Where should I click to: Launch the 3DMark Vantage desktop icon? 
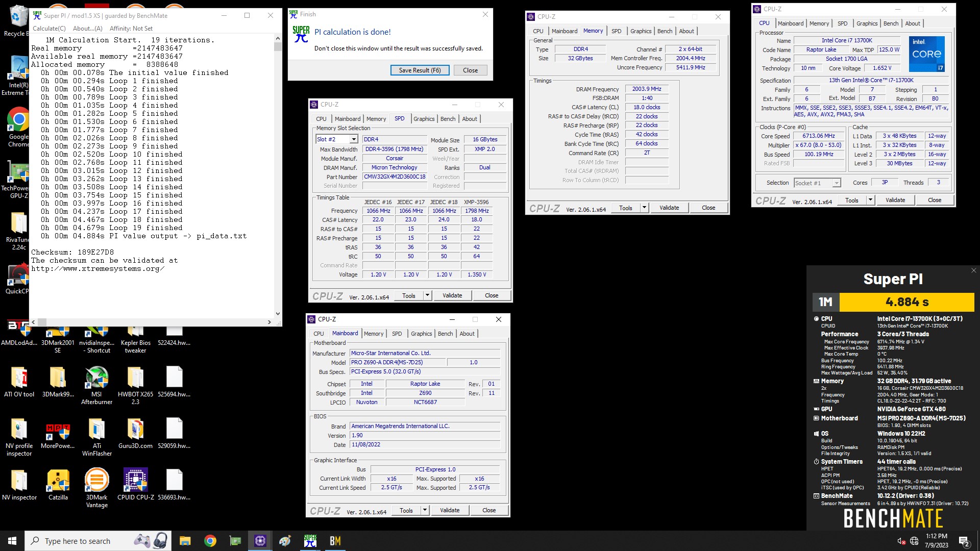(x=96, y=488)
